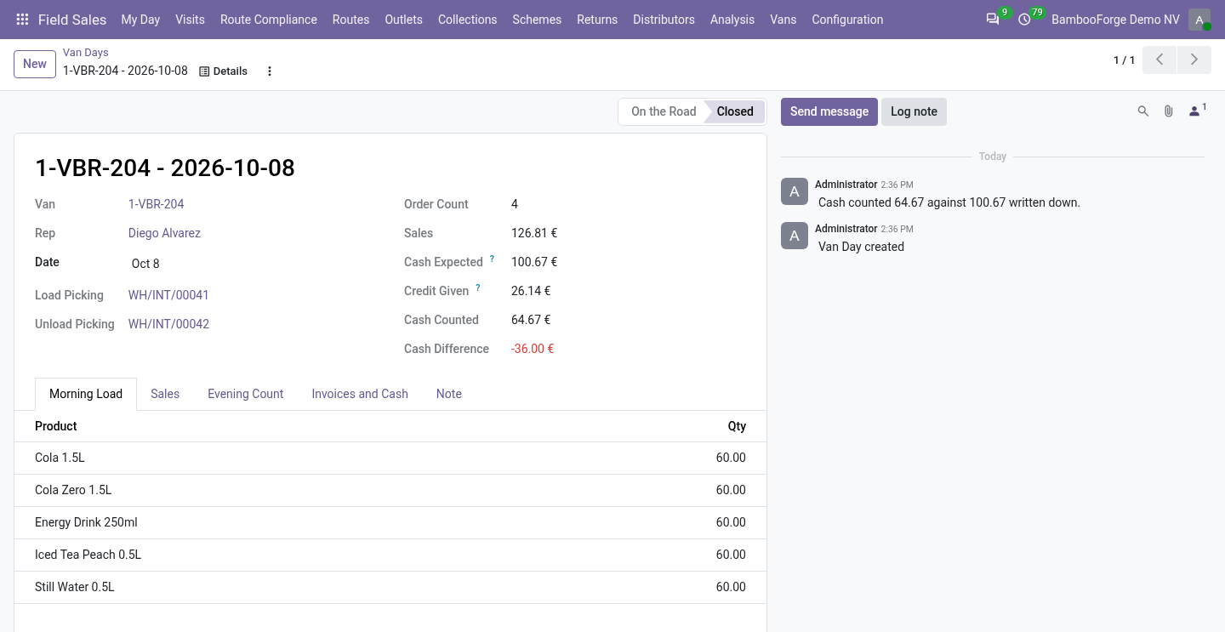The width and height of the screenshot is (1225, 632).
Task: Search messages with the magnifier icon
Action: click(x=1143, y=111)
